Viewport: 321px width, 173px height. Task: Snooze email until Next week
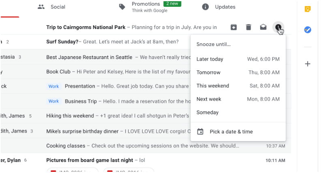tap(238, 99)
